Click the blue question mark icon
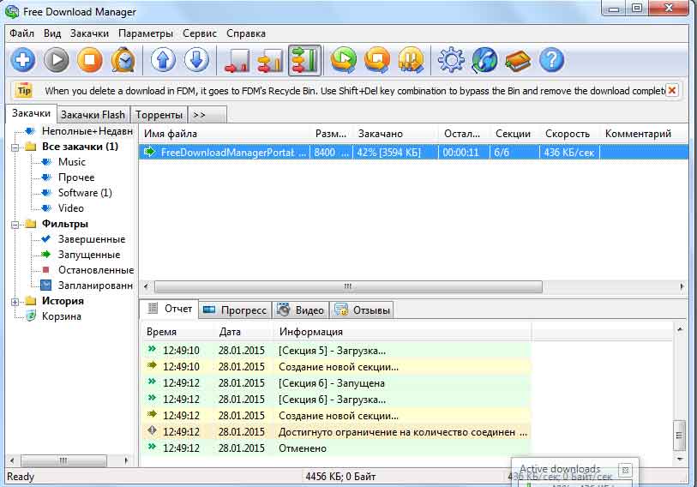 551,60
